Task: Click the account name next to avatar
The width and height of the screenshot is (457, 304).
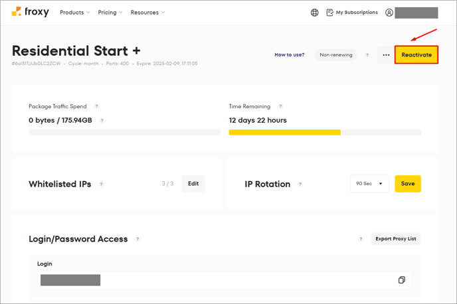Action: coord(416,13)
